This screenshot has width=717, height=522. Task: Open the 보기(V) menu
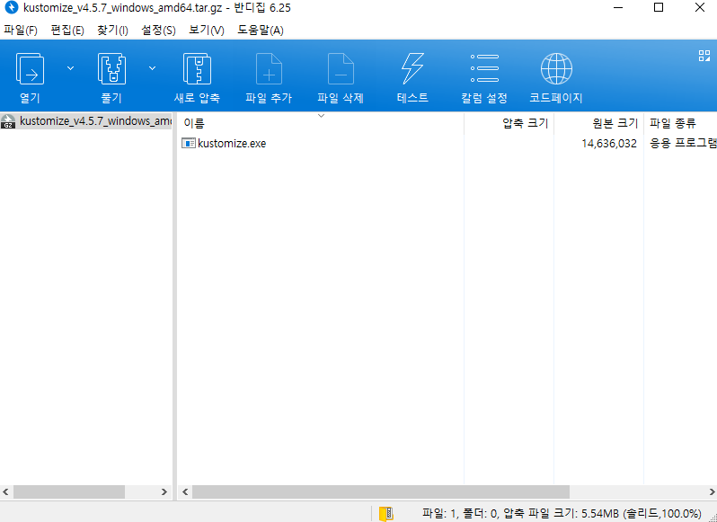click(x=207, y=31)
